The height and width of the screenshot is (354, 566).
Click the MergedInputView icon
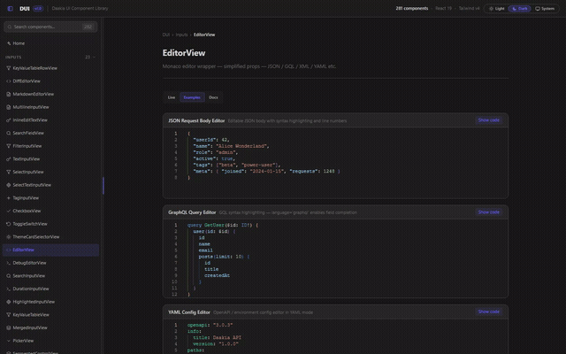9,328
